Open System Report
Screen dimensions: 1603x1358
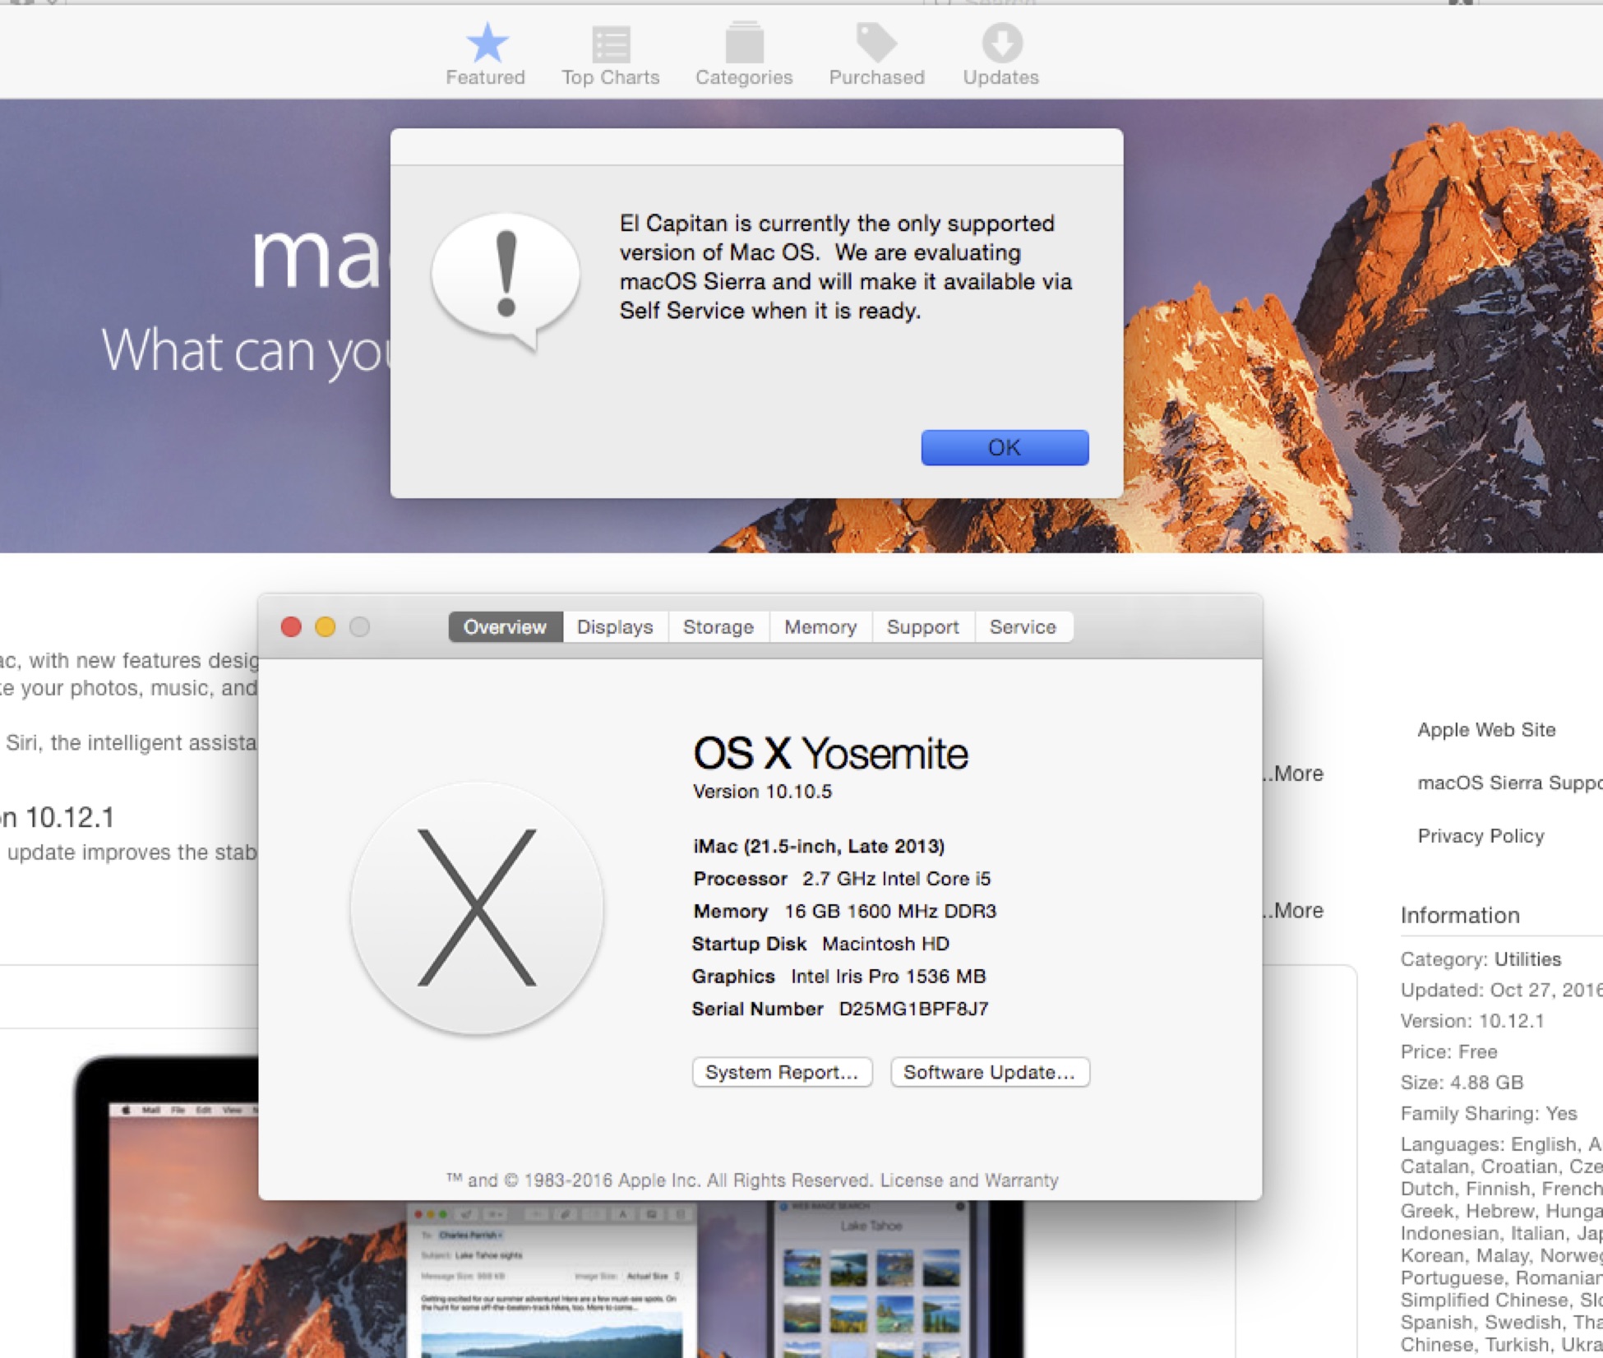782,1072
